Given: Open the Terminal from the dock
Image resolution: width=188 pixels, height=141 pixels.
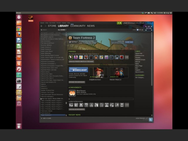Looking at the screenshot, I should click(x=19, y=81).
